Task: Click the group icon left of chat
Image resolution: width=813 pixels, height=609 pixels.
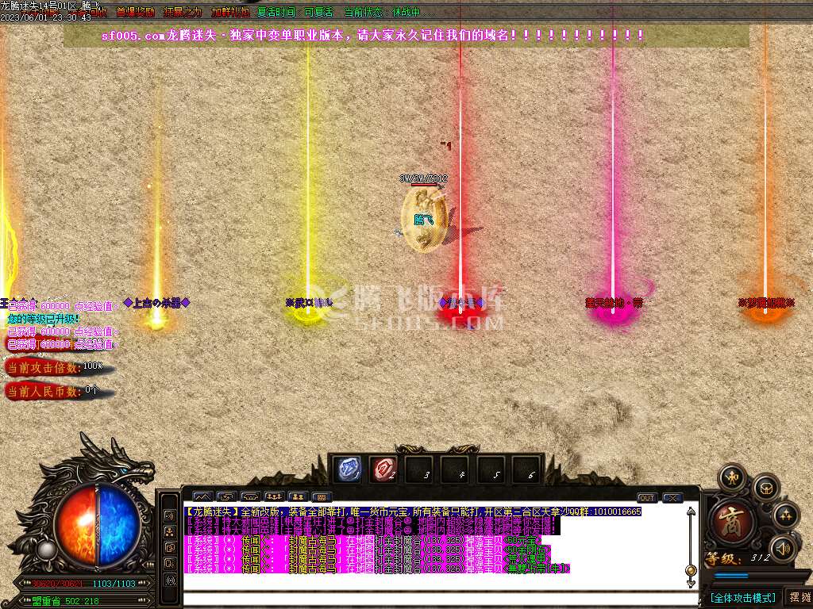Action: 170,531
